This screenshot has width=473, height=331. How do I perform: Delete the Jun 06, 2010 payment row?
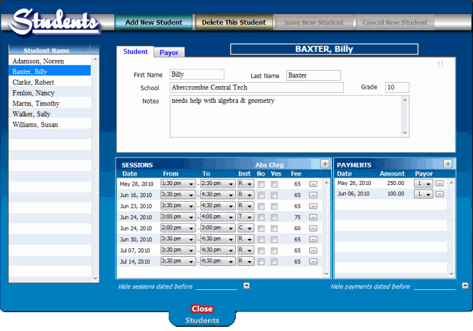coord(439,194)
